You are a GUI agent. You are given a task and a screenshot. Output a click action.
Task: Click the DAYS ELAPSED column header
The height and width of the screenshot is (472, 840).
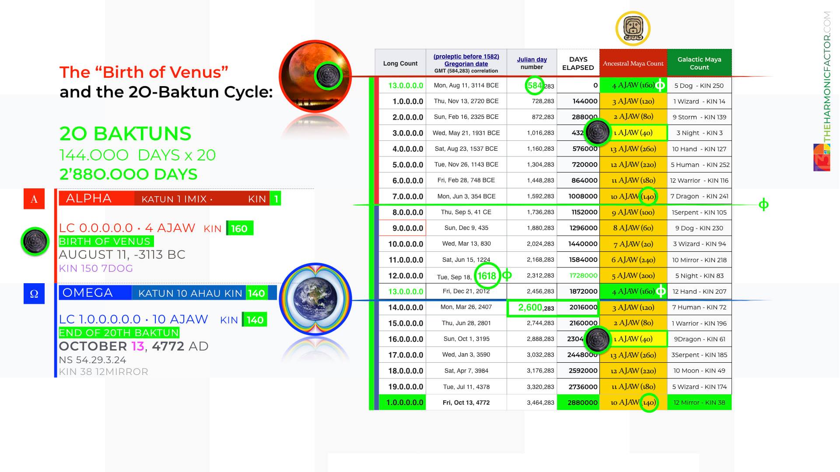tap(578, 63)
